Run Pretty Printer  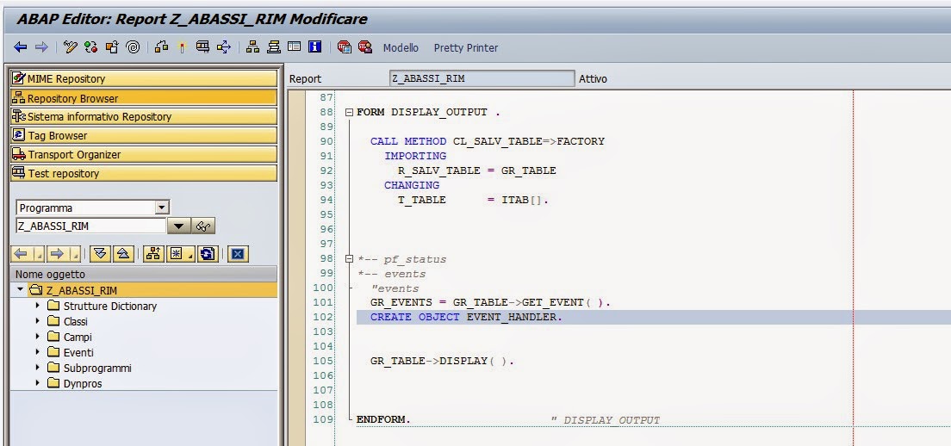(466, 48)
